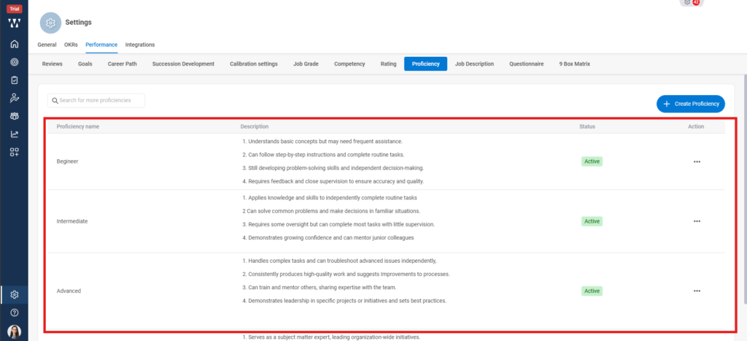The image size is (747, 341).
Task: Open the 9 Box Matrix sub-tab
Action: click(575, 64)
